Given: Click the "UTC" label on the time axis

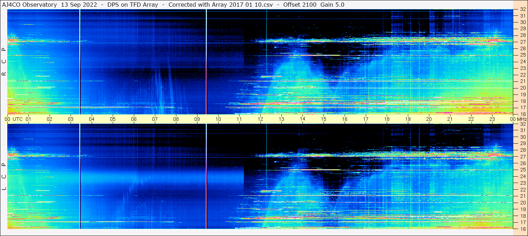Looking at the screenshot, I should [18, 119].
